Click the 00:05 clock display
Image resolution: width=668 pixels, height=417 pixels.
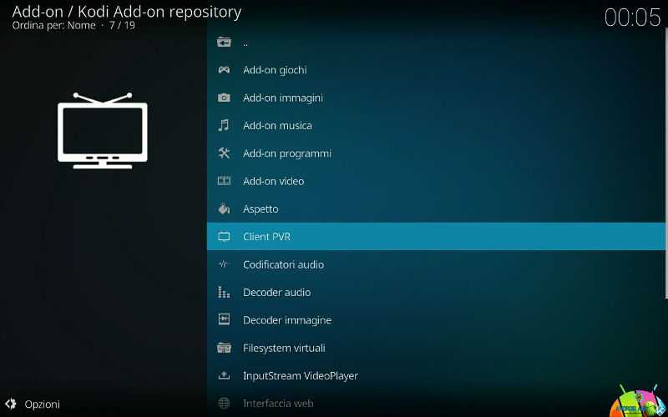coord(633,18)
